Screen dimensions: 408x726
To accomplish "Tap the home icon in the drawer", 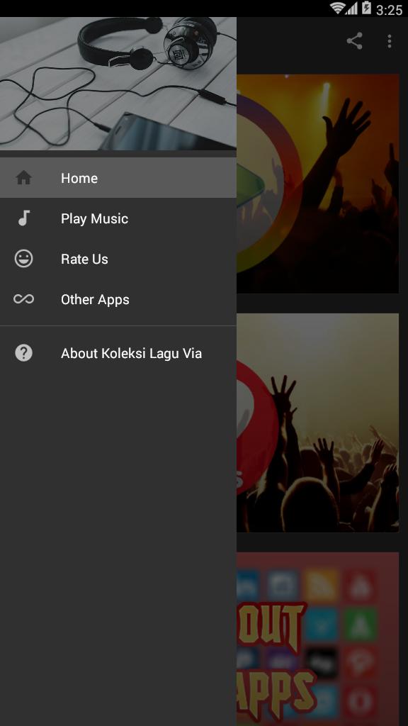I will pos(23,178).
